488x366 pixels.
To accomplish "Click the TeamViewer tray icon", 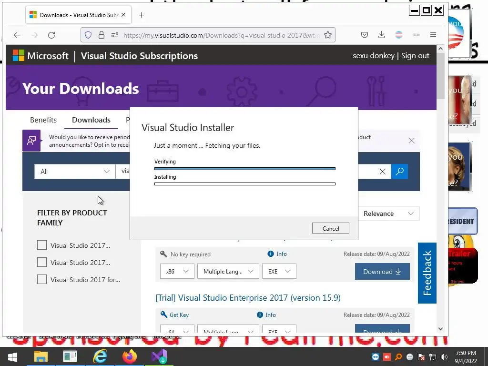I will [x=376, y=357].
